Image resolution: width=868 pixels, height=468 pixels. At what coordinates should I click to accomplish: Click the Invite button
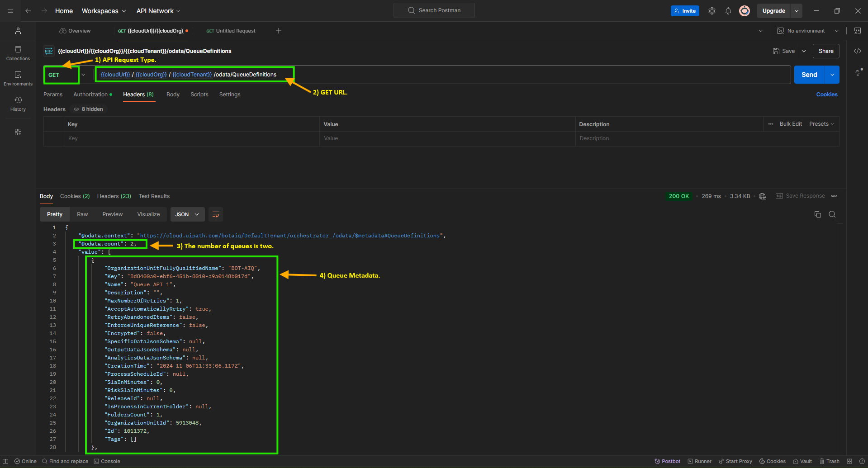pyautogui.click(x=685, y=11)
